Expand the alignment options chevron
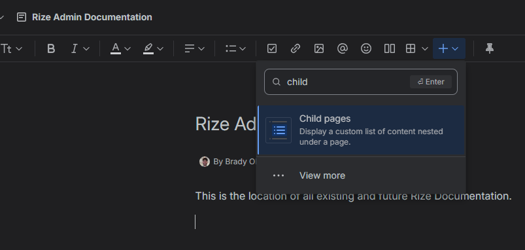525x250 pixels. pyautogui.click(x=201, y=49)
